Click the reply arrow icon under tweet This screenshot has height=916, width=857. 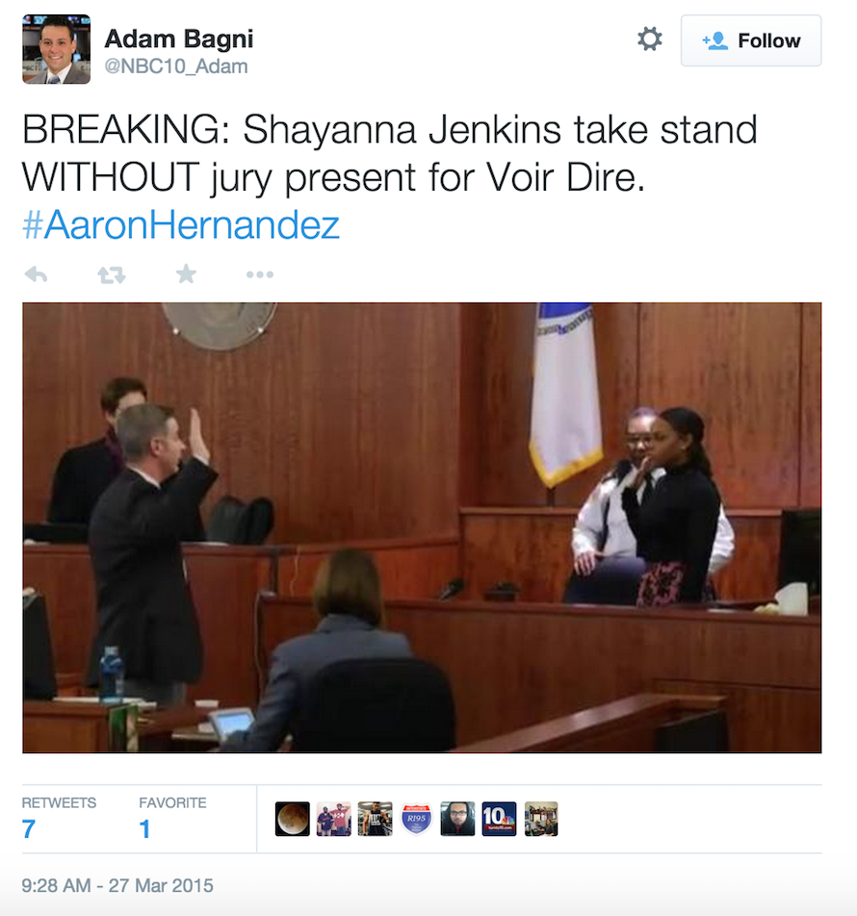(x=36, y=274)
